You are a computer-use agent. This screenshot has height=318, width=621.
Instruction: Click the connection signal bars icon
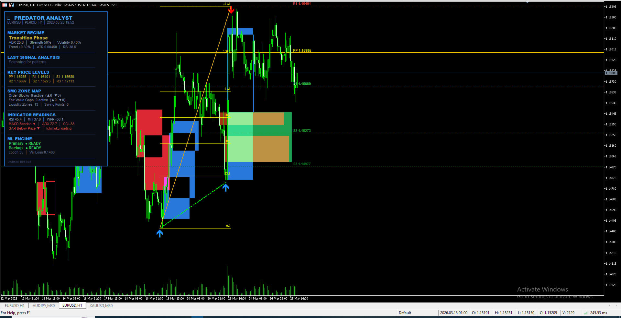click(x=585, y=313)
